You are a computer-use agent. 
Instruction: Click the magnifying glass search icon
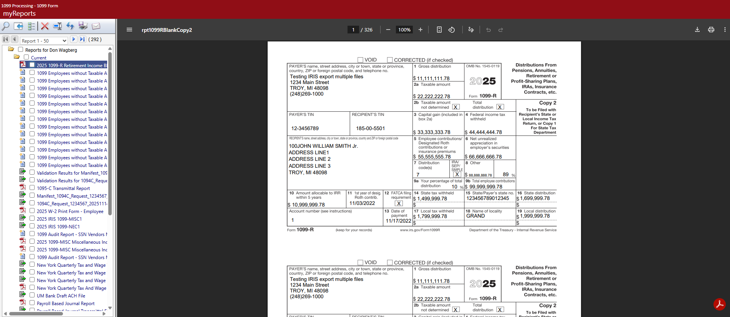coord(6,26)
